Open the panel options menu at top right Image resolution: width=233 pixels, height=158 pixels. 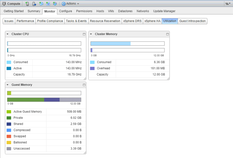[x=228, y=4]
